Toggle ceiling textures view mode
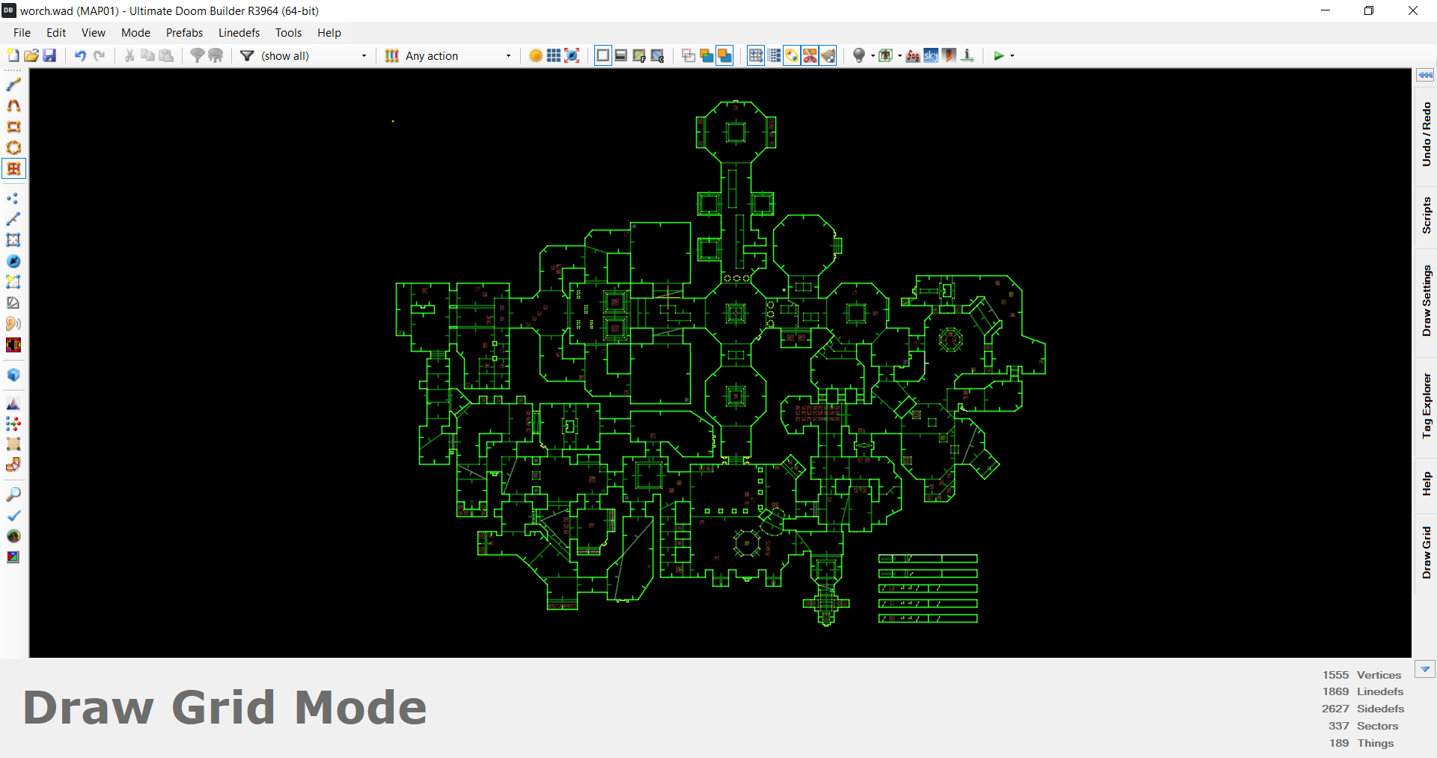Screen dimensions: 1437x758 point(657,55)
